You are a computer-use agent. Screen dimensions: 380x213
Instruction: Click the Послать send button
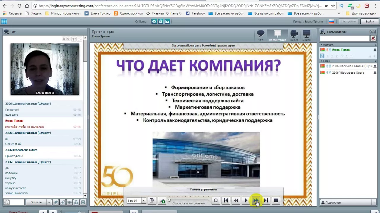[x=36, y=202]
